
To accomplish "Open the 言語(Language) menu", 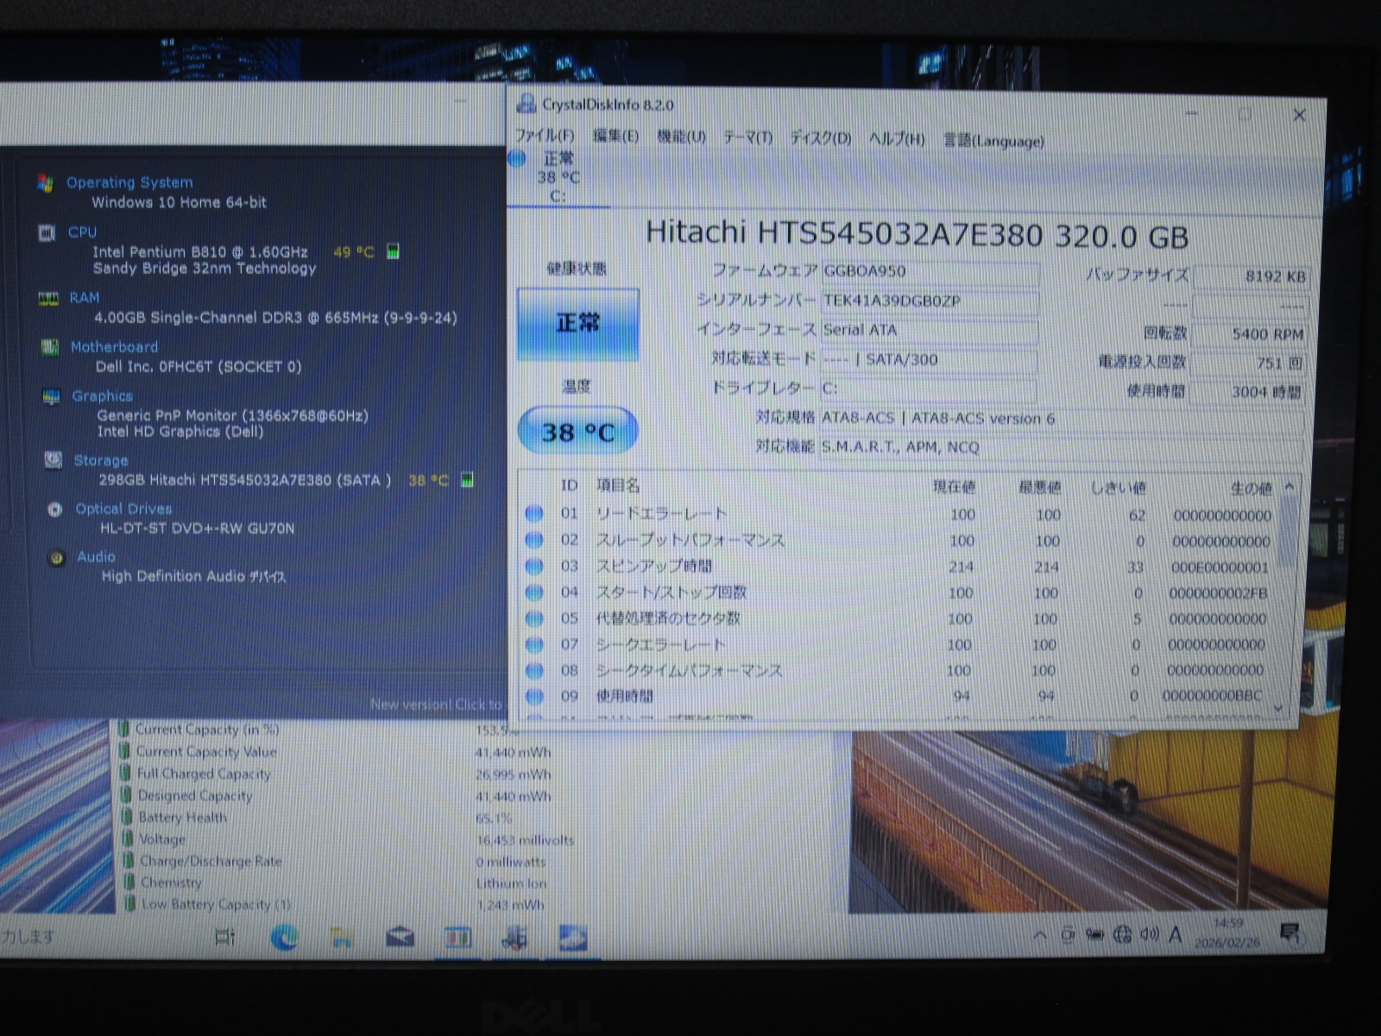I will coord(993,141).
